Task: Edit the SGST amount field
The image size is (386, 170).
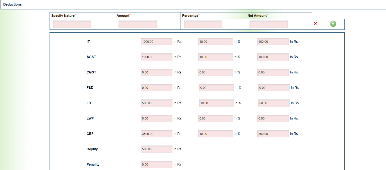Action: (156, 57)
